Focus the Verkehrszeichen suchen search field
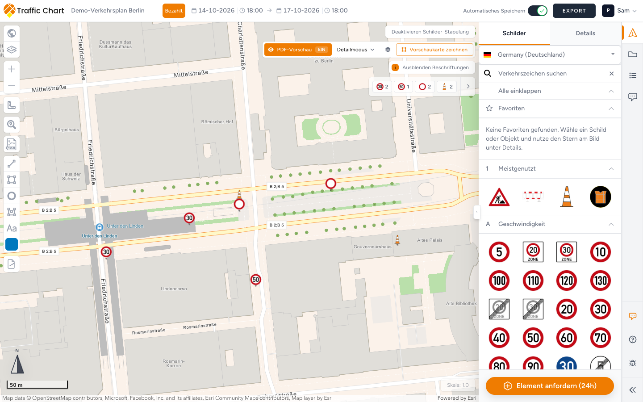The width and height of the screenshot is (643, 402). 550,73
